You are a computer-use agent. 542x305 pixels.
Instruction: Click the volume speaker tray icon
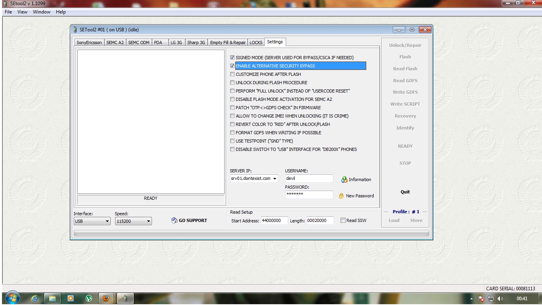coord(500,299)
